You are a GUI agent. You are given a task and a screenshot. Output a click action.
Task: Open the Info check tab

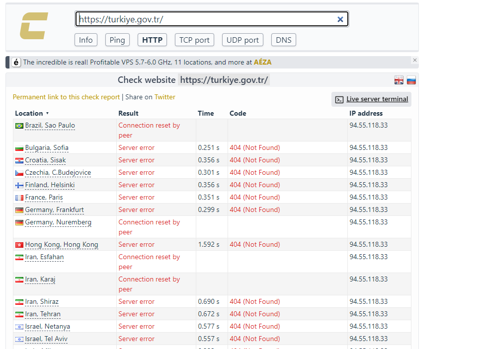(86, 40)
